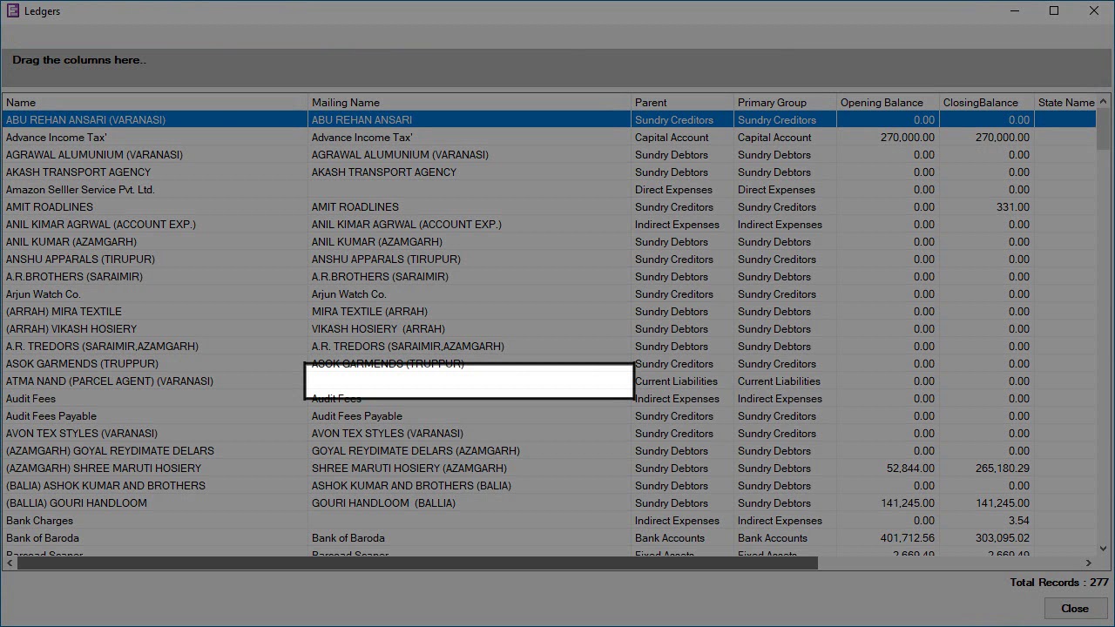This screenshot has width=1115, height=627.
Task: Select Bank Charges in Name column
Action: click(x=156, y=520)
